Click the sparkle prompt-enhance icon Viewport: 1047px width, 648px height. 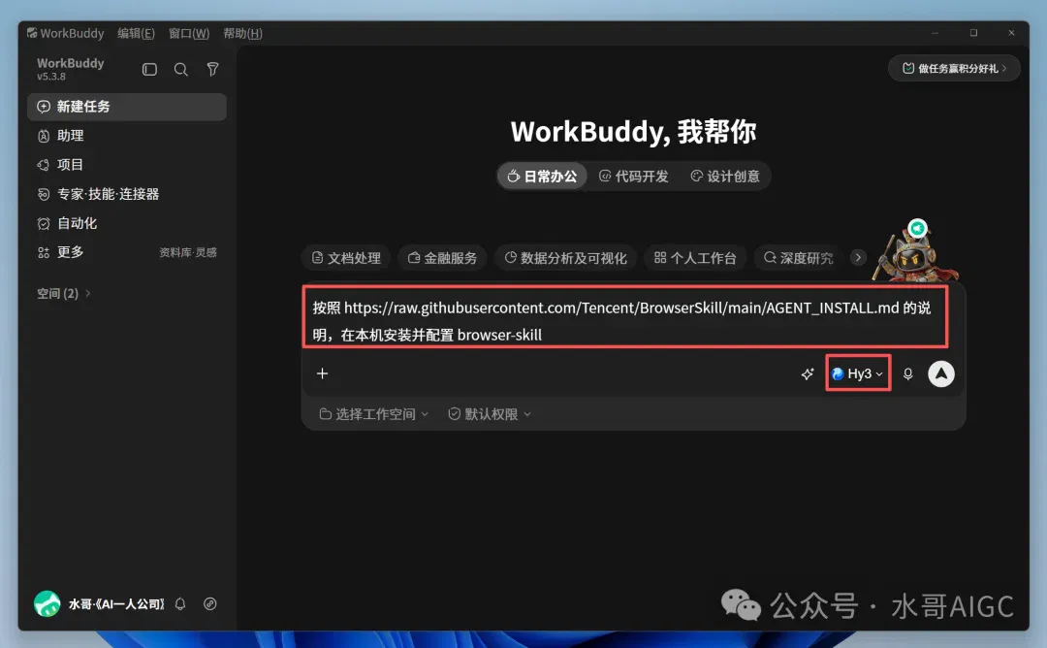pos(808,373)
